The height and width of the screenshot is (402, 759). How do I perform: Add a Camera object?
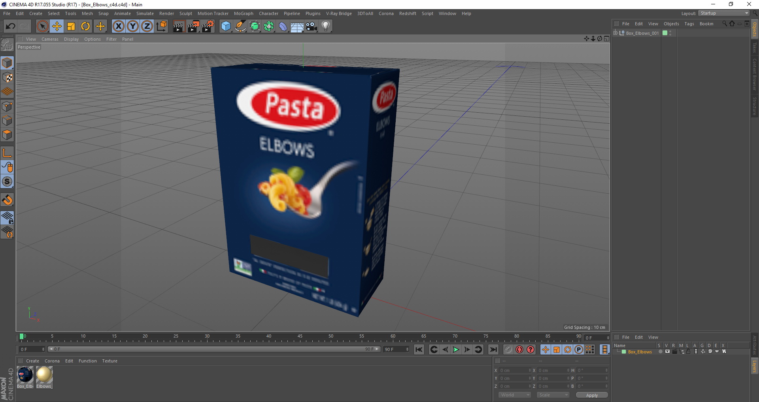click(312, 26)
